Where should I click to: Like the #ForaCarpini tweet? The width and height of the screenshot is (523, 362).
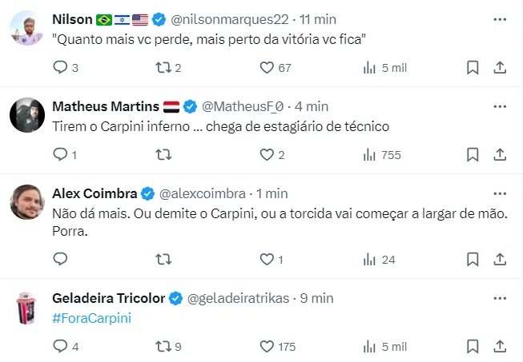268,346
